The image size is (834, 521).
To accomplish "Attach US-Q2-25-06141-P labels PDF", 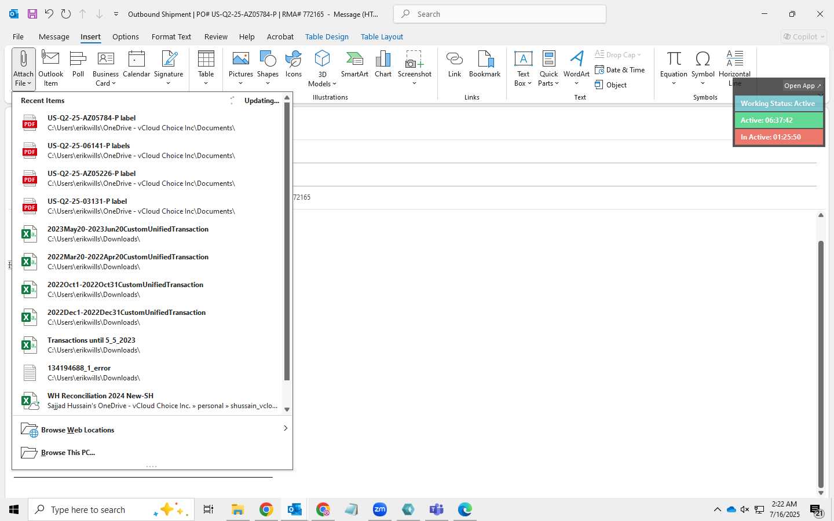I will [x=148, y=151].
